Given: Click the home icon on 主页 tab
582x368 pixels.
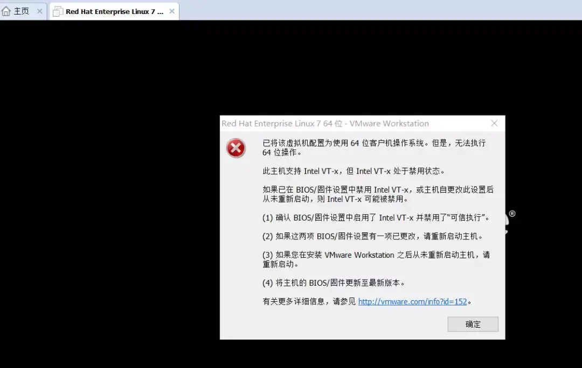Looking at the screenshot, I should pos(6,11).
